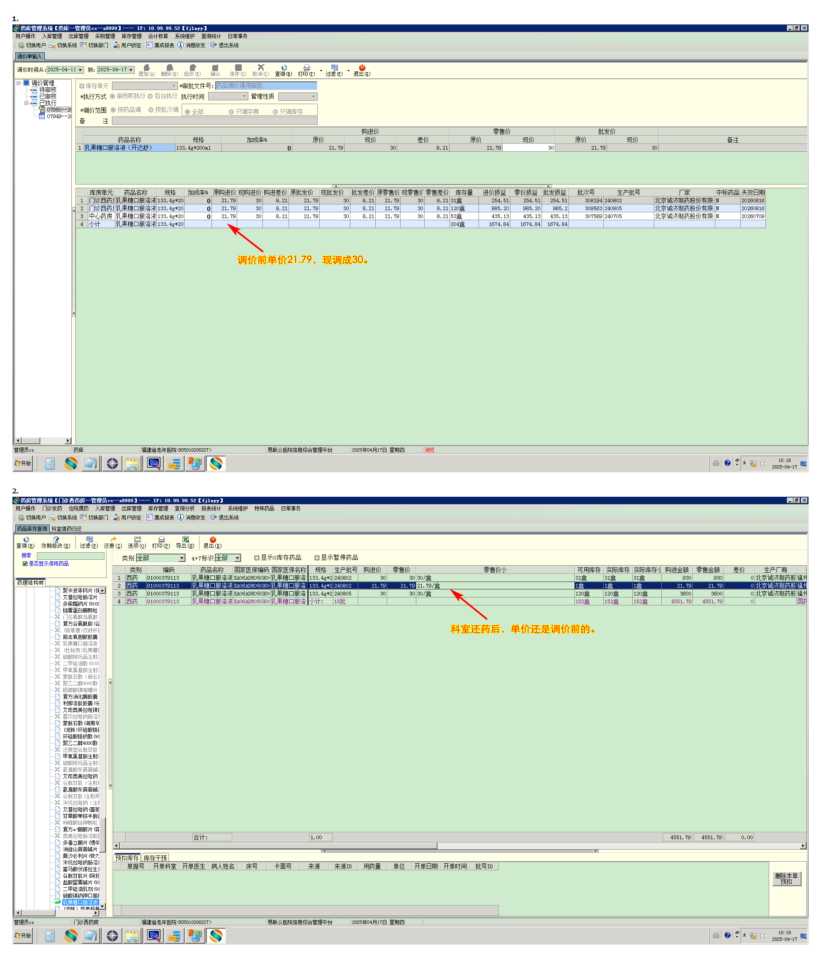This screenshot has height=957, width=821.
Task: Switch to 科室借药归还 tab
Action: [66, 529]
